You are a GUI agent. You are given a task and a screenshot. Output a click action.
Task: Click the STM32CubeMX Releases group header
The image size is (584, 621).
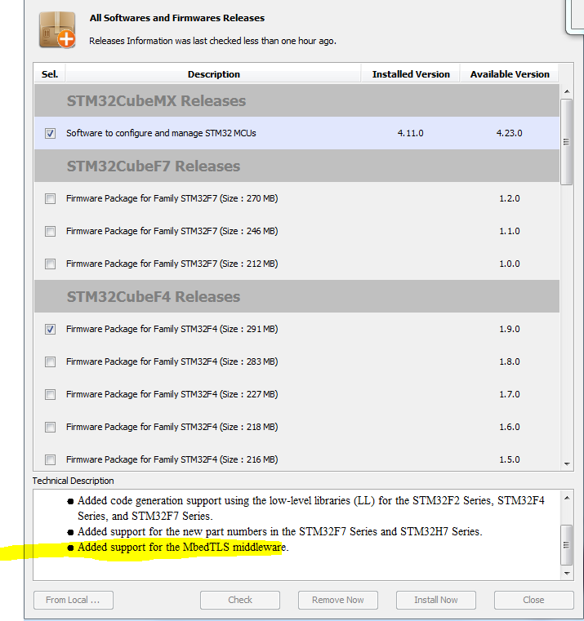pyautogui.click(x=296, y=100)
